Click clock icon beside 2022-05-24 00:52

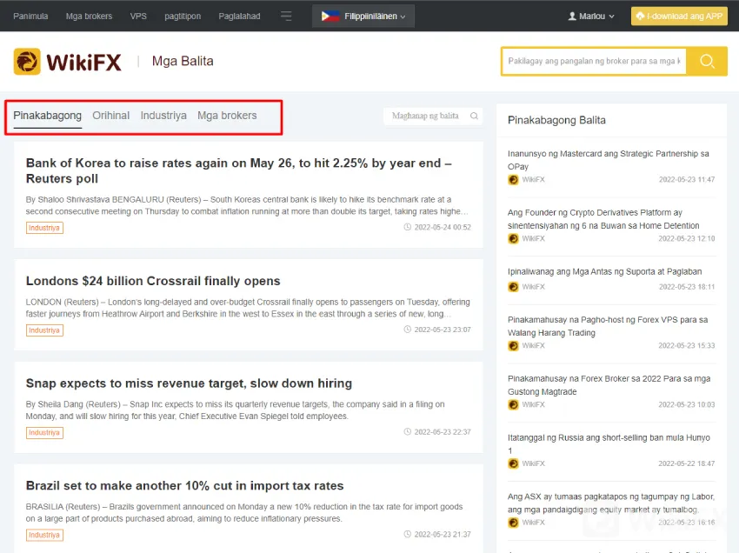coord(408,227)
